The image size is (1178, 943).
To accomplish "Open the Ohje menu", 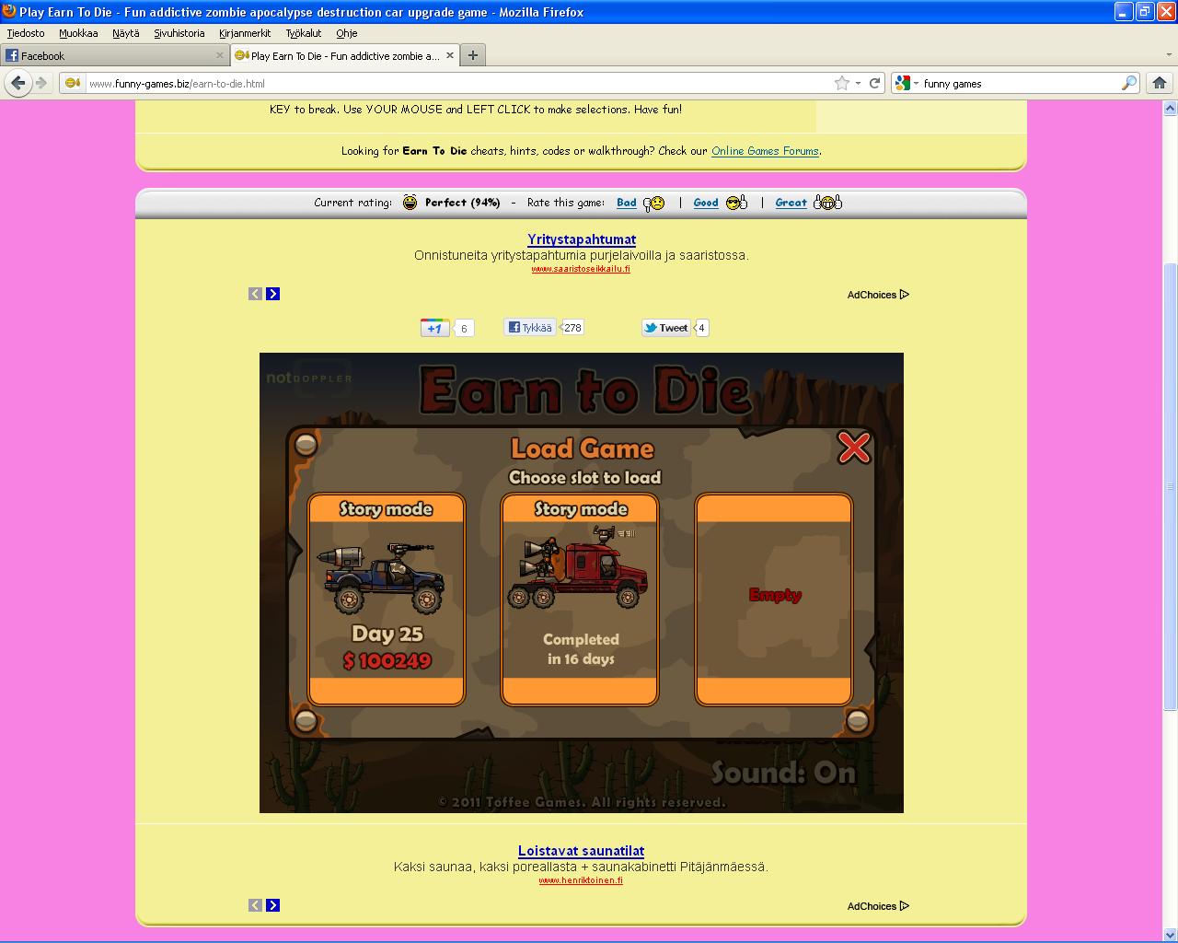I will click(347, 33).
